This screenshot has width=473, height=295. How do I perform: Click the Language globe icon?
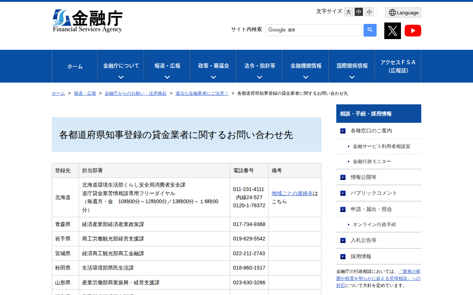403,12
